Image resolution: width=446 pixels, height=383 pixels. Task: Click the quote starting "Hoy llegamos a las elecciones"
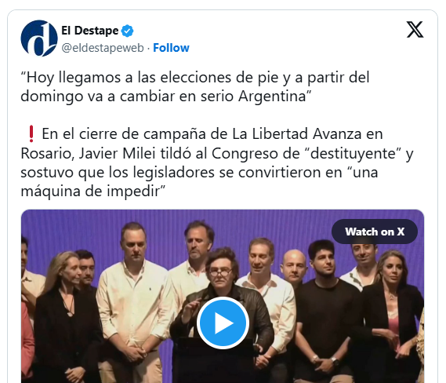(195, 86)
